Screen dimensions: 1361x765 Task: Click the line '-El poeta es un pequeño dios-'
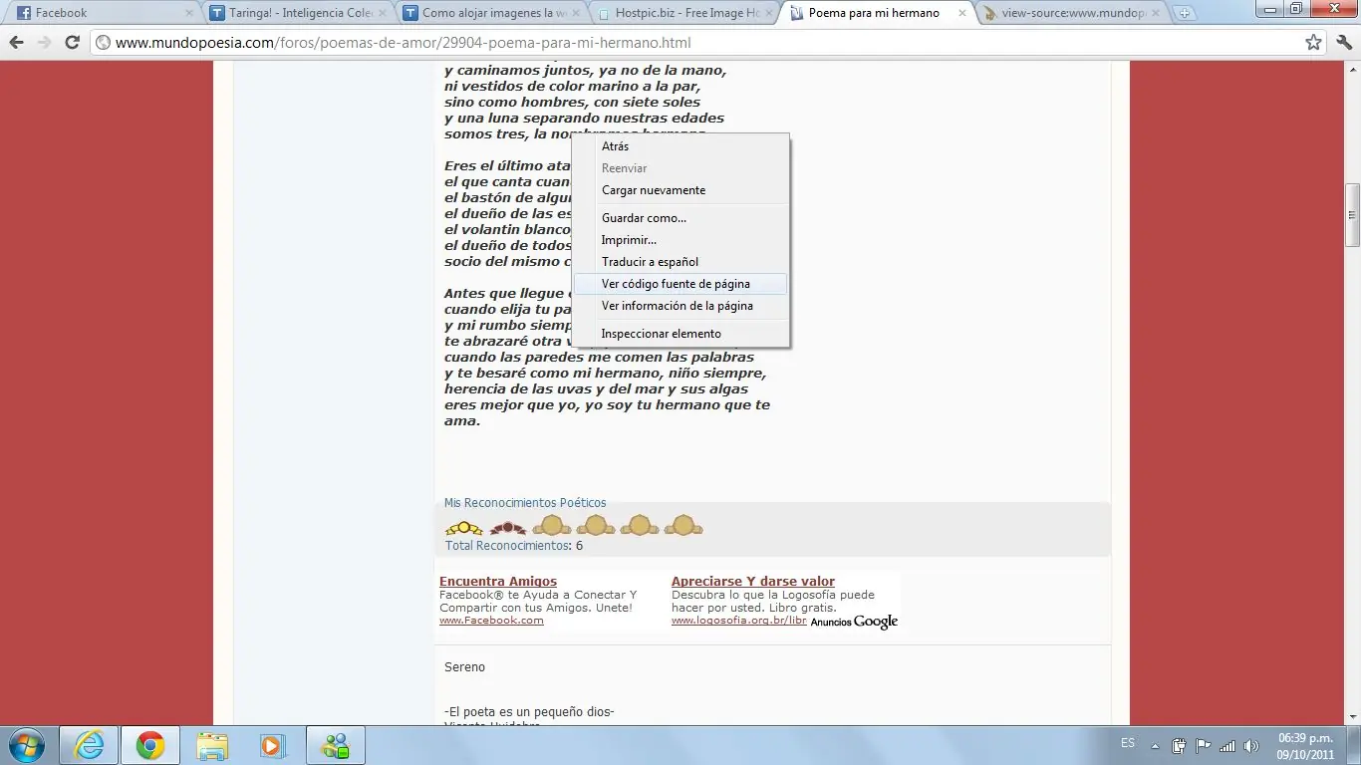[x=529, y=711]
